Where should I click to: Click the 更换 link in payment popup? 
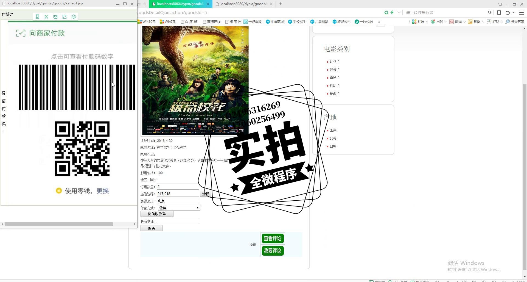click(103, 191)
